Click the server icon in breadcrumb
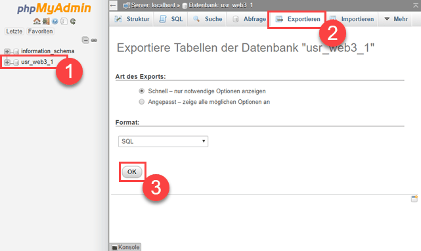This screenshot has height=251, width=421. click(127, 6)
